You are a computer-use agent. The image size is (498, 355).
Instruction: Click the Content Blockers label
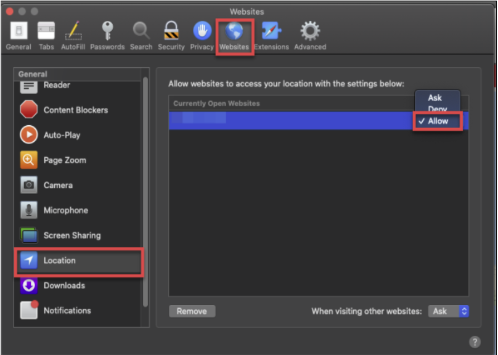(76, 110)
